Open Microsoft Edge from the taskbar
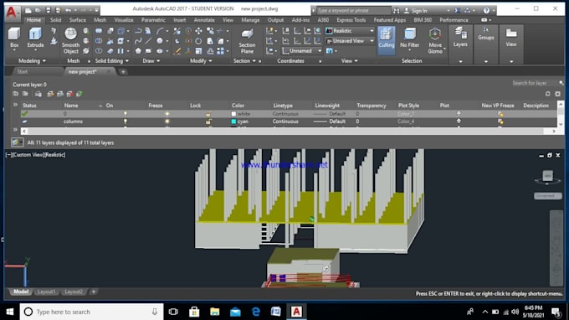Viewport: 569px width, 320px height. coord(255,312)
